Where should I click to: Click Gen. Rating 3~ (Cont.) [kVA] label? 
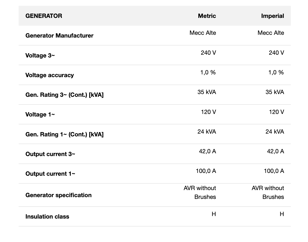64,95
